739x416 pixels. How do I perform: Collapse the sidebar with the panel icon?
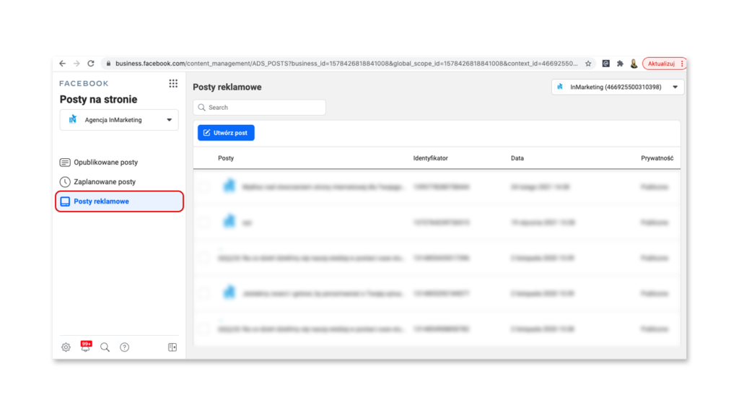coord(172,347)
